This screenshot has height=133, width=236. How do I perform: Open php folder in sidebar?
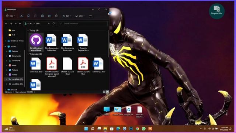coord(12,30)
